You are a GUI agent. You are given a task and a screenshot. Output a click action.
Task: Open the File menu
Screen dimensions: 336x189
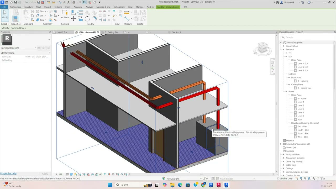tap(4, 7)
